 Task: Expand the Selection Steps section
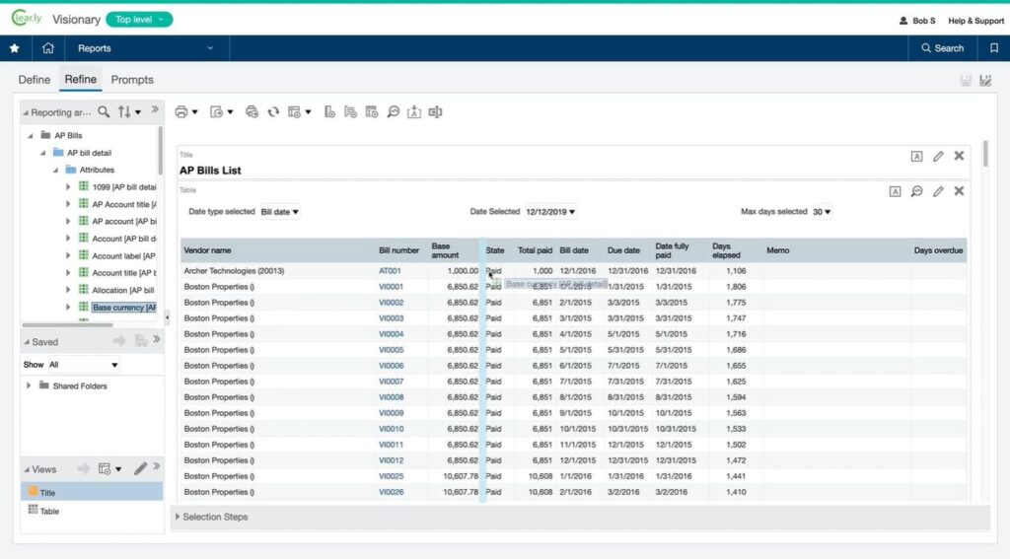coord(178,517)
